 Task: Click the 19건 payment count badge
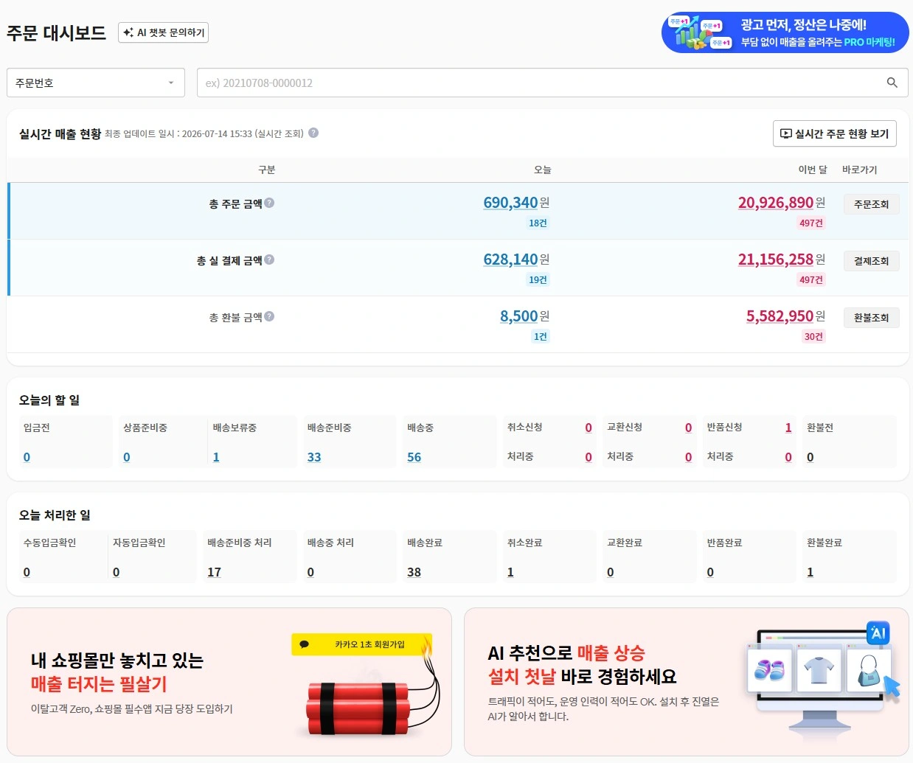point(538,280)
